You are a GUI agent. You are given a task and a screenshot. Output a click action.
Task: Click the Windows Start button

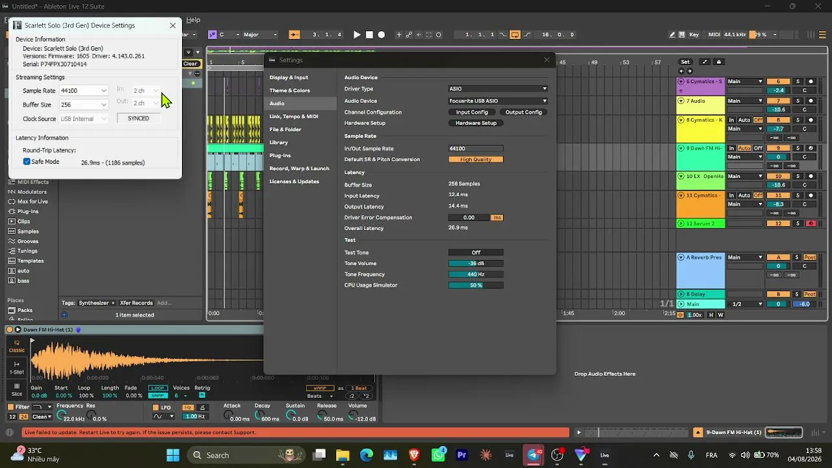tap(173, 455)
